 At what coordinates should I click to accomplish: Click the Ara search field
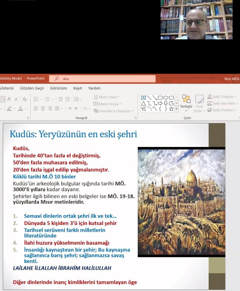(x=102, y=79)
